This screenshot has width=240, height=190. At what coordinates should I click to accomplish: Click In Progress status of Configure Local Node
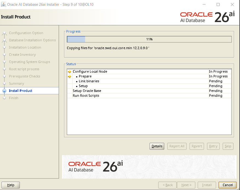click(x=218, y=72)
